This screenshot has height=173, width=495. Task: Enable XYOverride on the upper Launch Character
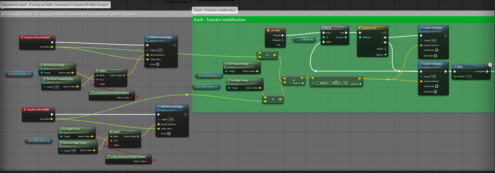437,50
